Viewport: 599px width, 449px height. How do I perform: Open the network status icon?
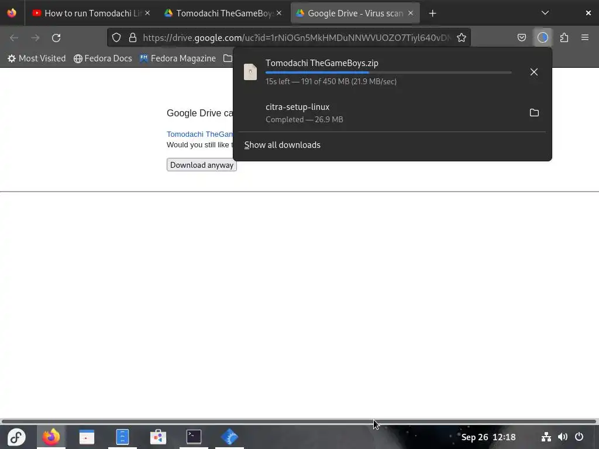tap(546, 437)
